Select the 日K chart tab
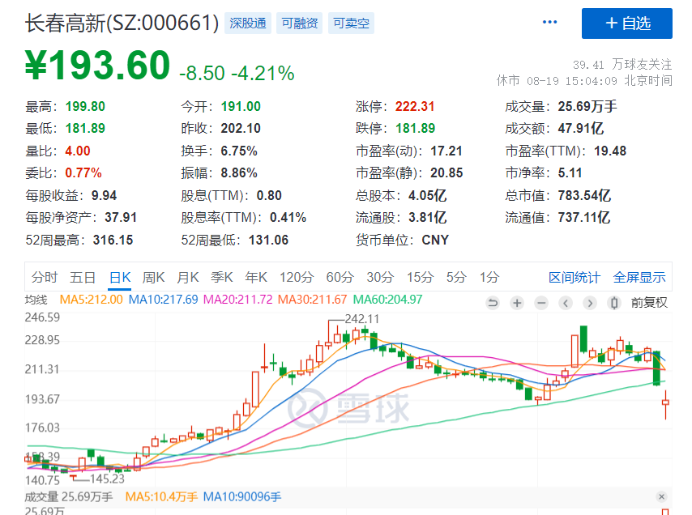692x515 pixels. pyautogui.click(x=120, y=278)
